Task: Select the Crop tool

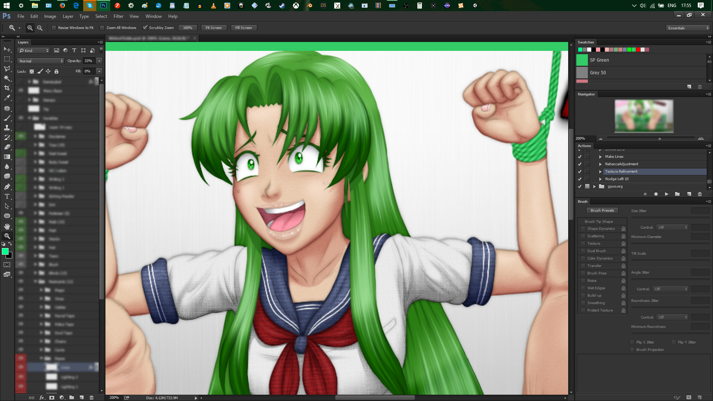Action: tap(7, 88)
